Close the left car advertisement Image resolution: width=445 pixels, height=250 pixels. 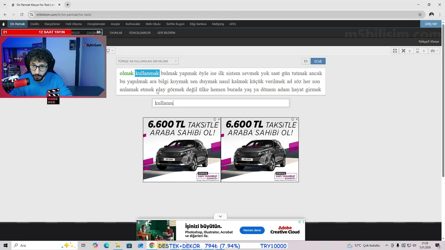[219, 119]
